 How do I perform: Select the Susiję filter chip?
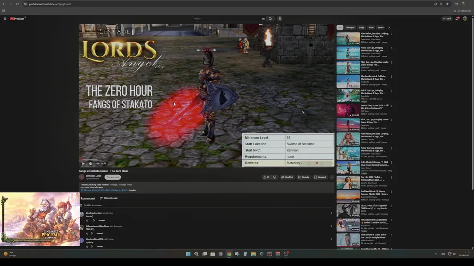point(361,27)
